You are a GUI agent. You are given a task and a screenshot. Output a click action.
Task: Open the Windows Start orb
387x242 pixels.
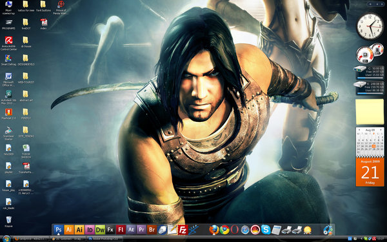(6, 239)
